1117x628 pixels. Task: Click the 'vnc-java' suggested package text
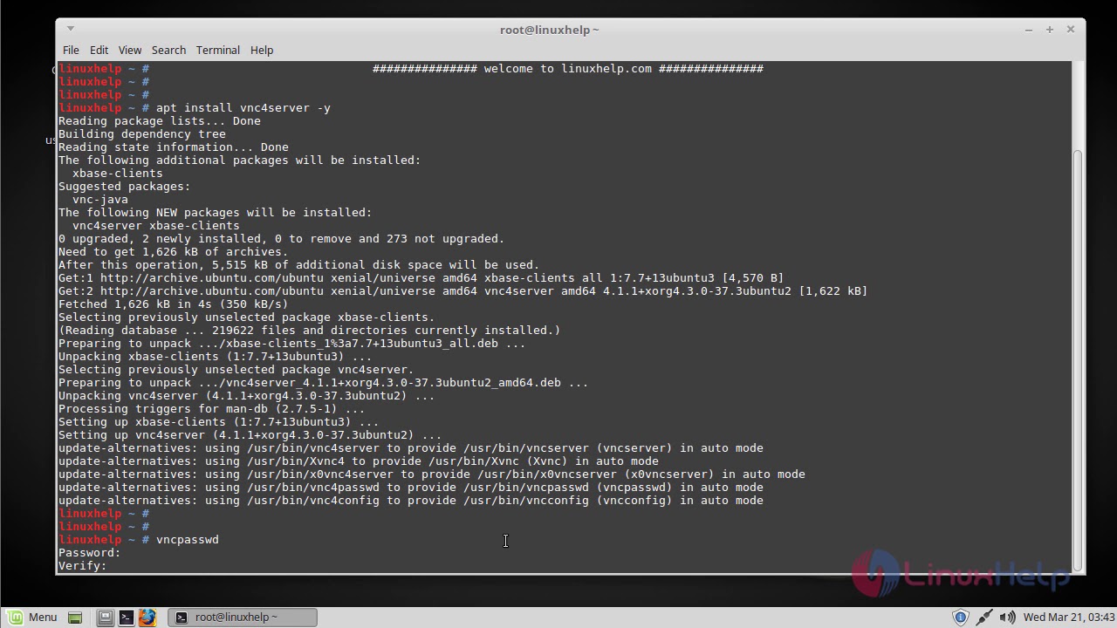click(x=100, y=200)
